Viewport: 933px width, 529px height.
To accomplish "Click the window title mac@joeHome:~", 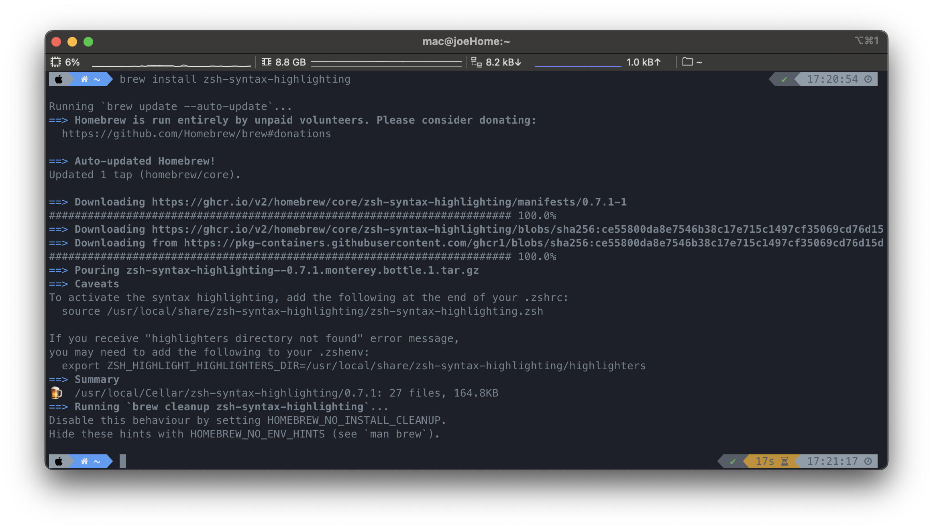I will click(466, 41).
